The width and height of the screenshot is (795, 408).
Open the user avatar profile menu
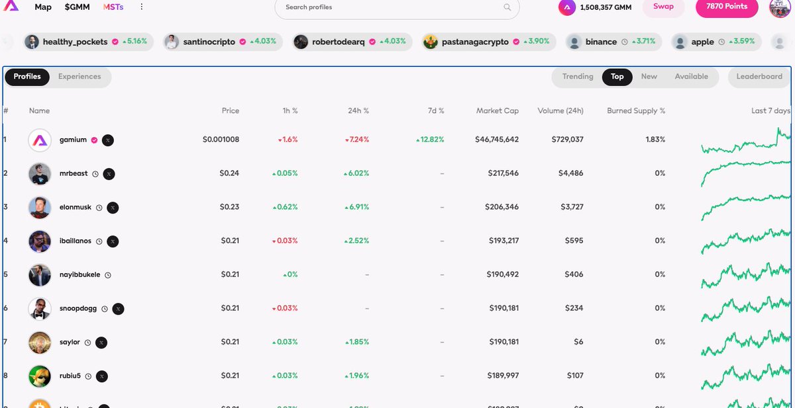(x=780, y=7)
